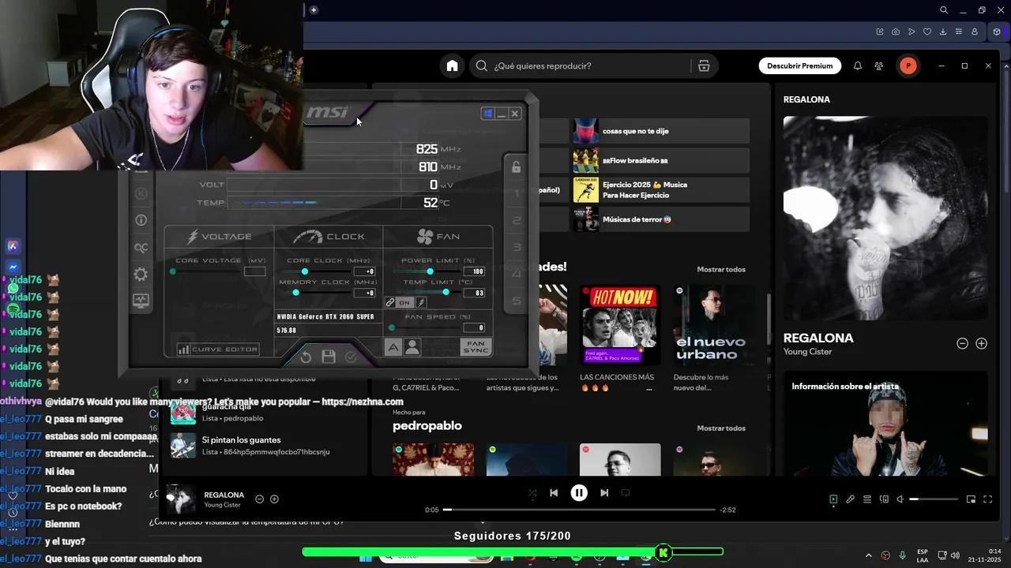This screenshot has width=1011, height=568.
Task: Mute Spotify volume speaker icon
Action: point(900,499)
